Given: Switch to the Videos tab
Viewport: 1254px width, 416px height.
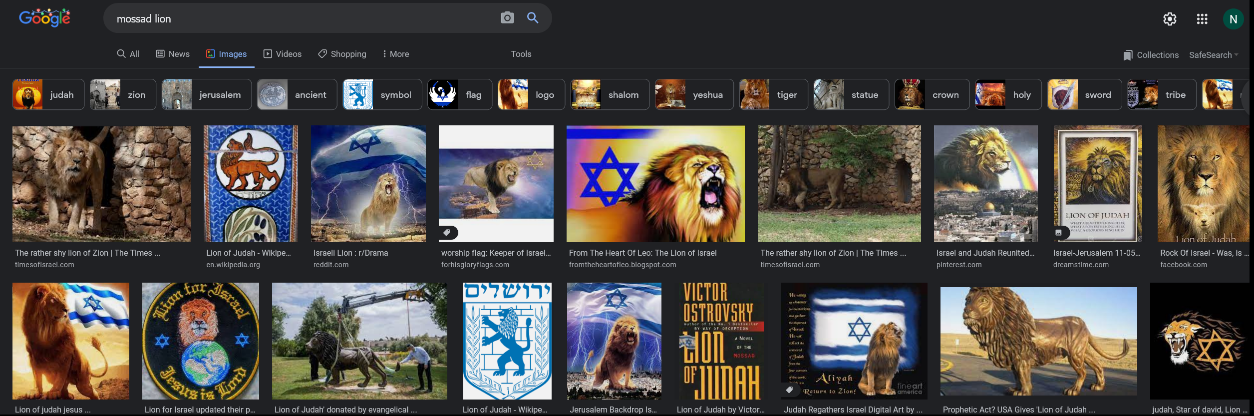Looking at the screenshot, I should (x=283, y=54).
